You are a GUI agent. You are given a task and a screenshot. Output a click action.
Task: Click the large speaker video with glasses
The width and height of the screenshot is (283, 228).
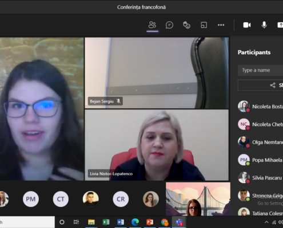(42, 109)
